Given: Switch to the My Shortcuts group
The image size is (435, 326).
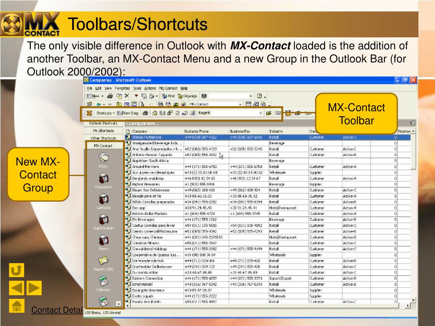Looking at the screenshot, I should [x=103, y=131].
